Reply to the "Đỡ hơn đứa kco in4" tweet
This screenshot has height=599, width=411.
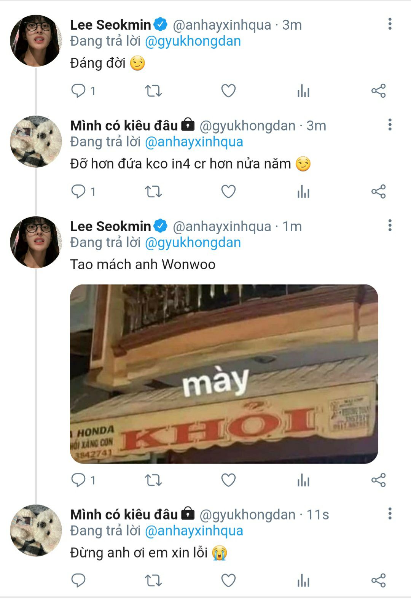click(78, 191)
